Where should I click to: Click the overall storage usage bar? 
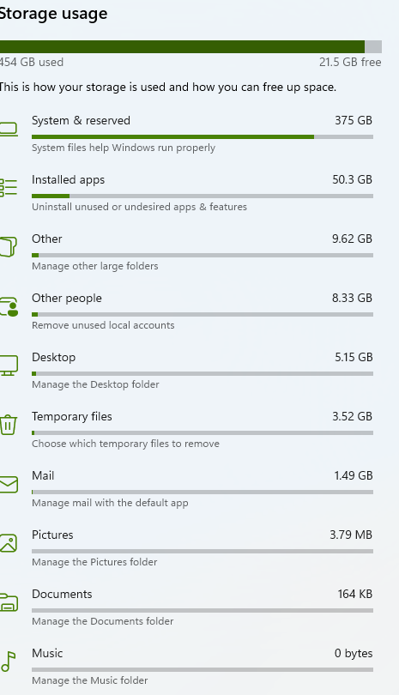pos(190,47)
